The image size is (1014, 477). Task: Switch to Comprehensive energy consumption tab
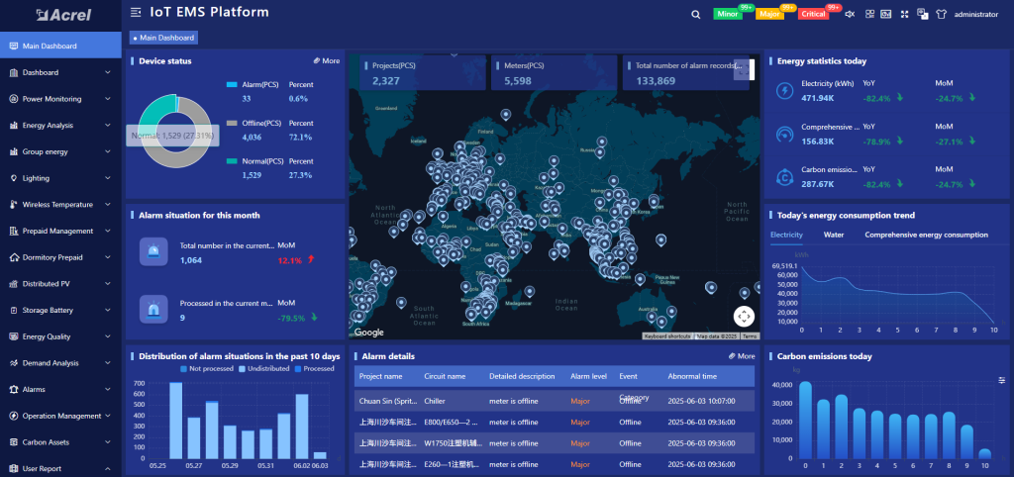coord(926,235)
